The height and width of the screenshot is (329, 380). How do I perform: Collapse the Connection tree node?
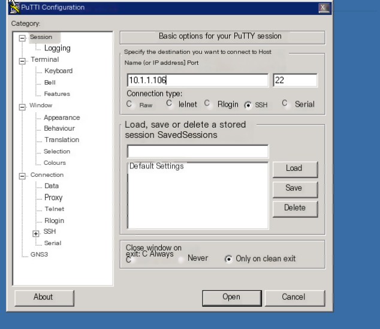tap(22, 176)
